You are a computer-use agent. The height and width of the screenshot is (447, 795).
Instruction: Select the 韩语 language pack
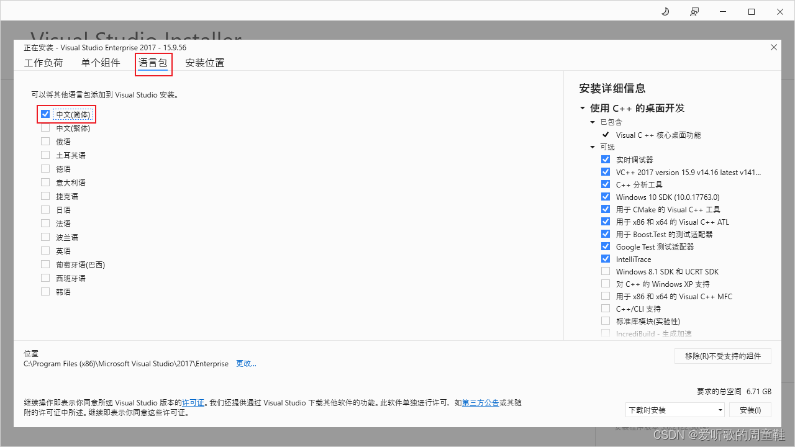[45, 291]
